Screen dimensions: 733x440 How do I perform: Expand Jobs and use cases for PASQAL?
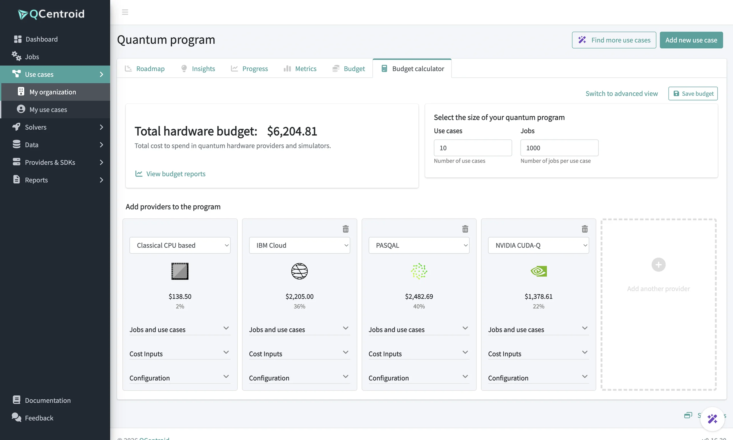(x=419, y=329)
